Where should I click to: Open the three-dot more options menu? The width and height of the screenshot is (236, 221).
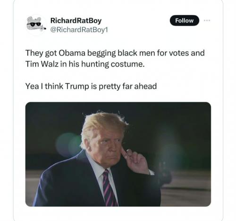207,20
